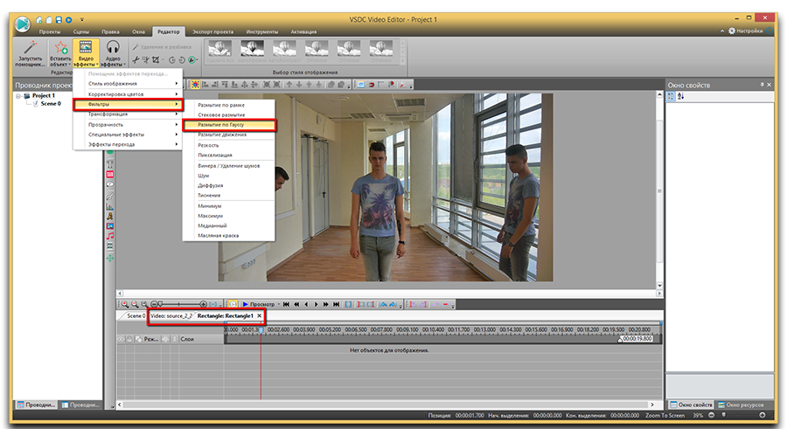Open the Сцены ribbon tab
This screenshot has width=787, height=429.
(80, 31)
